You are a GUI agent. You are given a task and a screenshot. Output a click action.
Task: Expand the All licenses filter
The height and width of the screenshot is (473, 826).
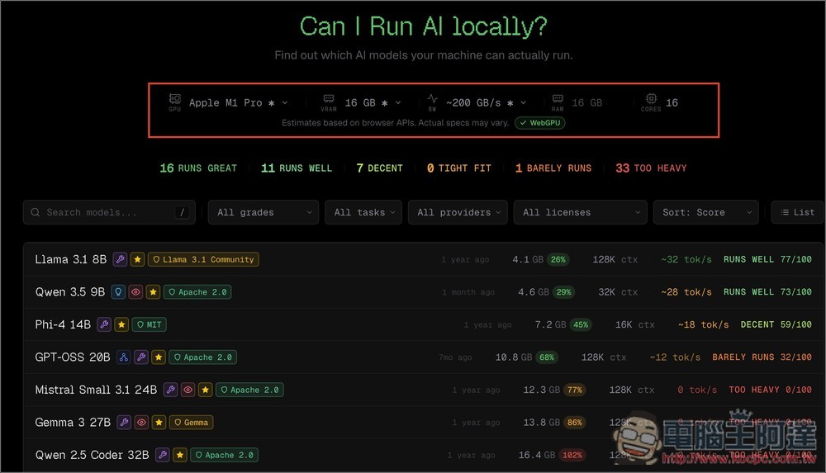(x=580, y=212)
